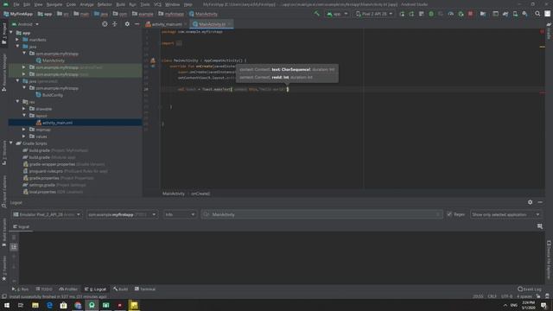Viewport: 553px width, 311px height.
Task: Click the Profile app gauge icon
Action: [451, 14]
